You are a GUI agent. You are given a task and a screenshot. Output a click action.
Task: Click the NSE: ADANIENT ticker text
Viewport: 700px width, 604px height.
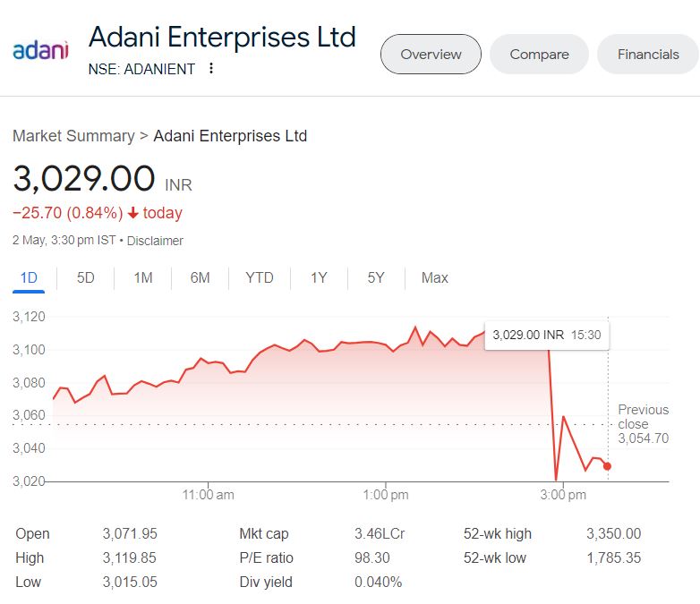click(x=141, y=69)
